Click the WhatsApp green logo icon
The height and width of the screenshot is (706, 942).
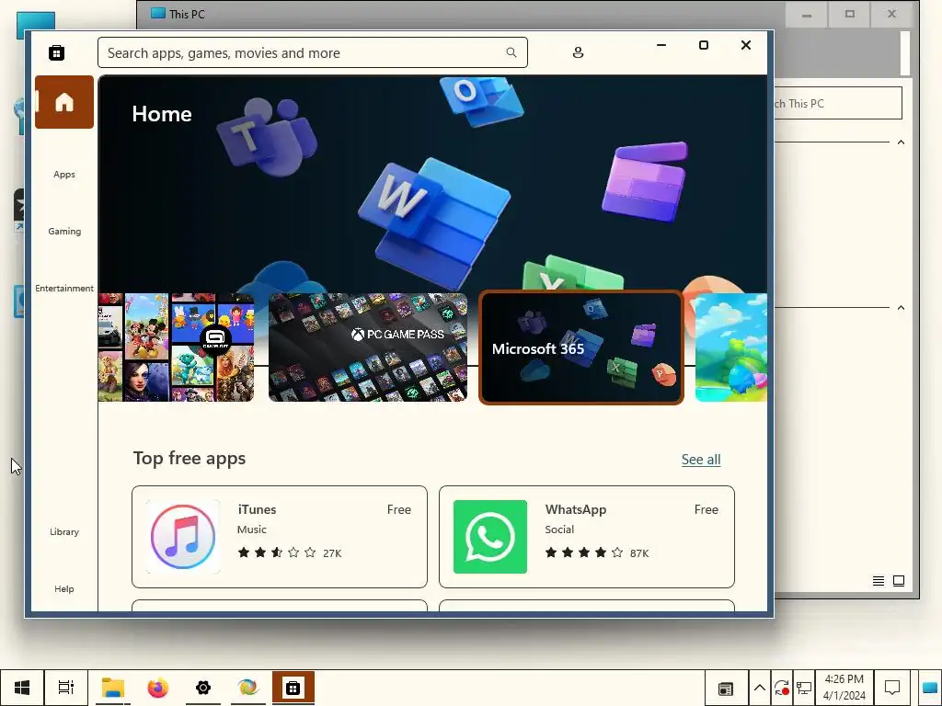(490, 537)
